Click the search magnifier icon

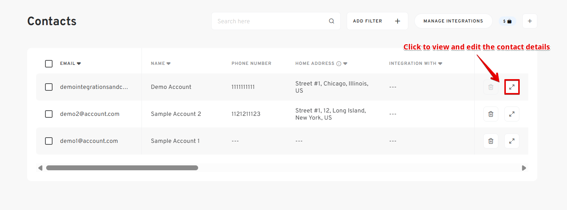[x=331, y=21]
